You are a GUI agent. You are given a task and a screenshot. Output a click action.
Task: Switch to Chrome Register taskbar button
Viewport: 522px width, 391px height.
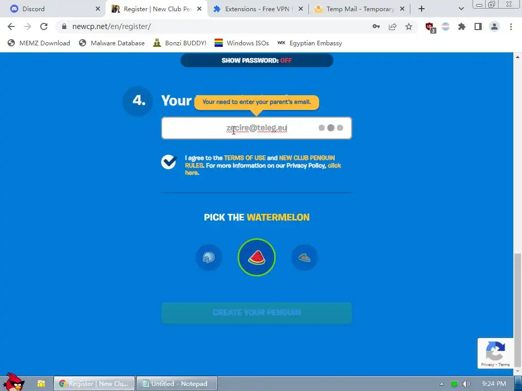pyautogui.click(x=94, y=384)
